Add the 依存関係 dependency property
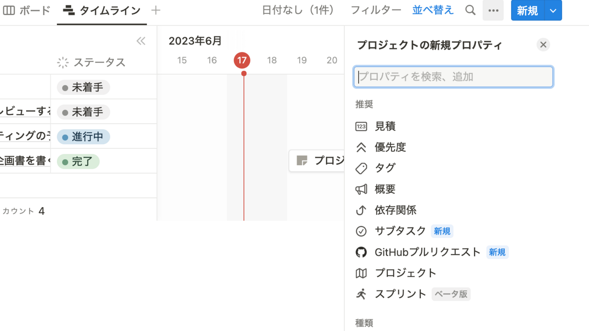Screen dimensions: 589x331 tap(395, 210)
